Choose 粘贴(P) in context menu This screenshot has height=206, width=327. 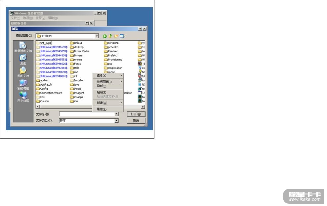[108, 92]
